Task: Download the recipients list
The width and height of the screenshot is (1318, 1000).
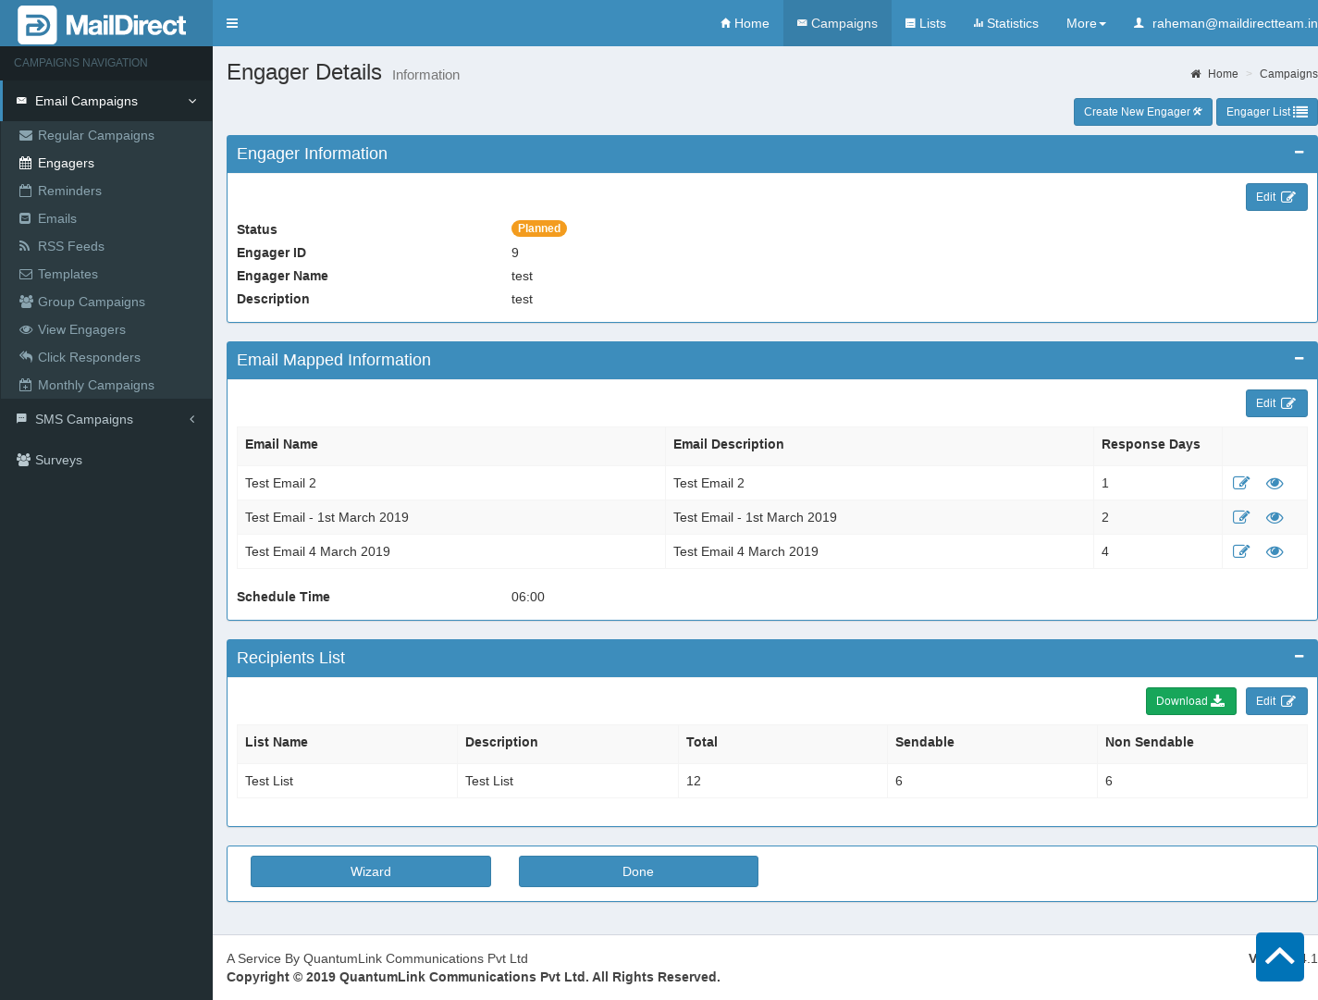Action: pos(1190,701)
